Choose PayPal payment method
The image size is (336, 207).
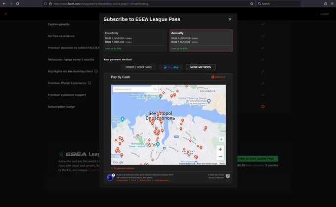click(x=171, y=67)
